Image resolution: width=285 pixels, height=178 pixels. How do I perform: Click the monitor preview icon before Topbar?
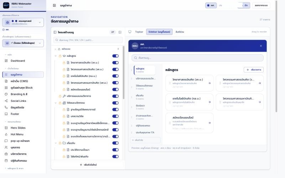[x=130, y=32]
